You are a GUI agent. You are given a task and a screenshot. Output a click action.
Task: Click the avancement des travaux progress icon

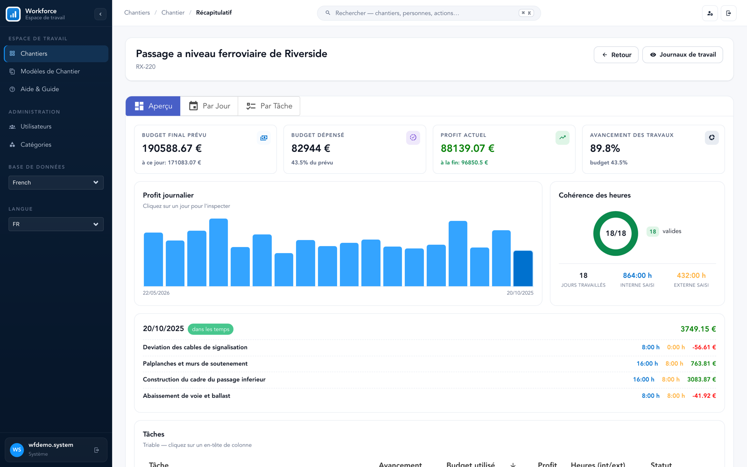point(712,138)
